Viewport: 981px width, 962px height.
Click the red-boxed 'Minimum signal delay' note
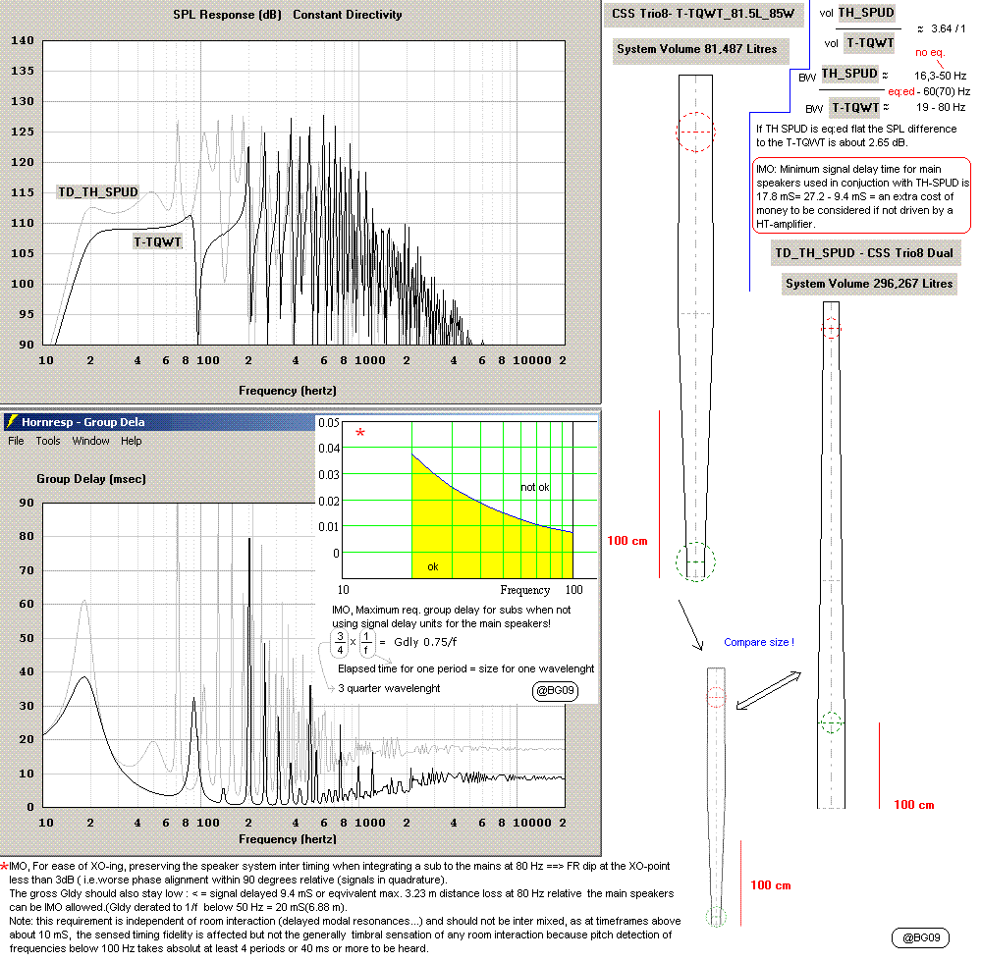[x=861, y=196]
